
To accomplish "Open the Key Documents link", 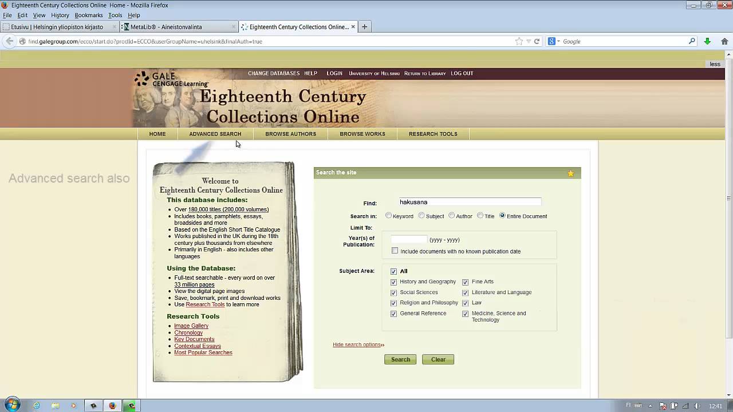I will (x=194, y=339).
